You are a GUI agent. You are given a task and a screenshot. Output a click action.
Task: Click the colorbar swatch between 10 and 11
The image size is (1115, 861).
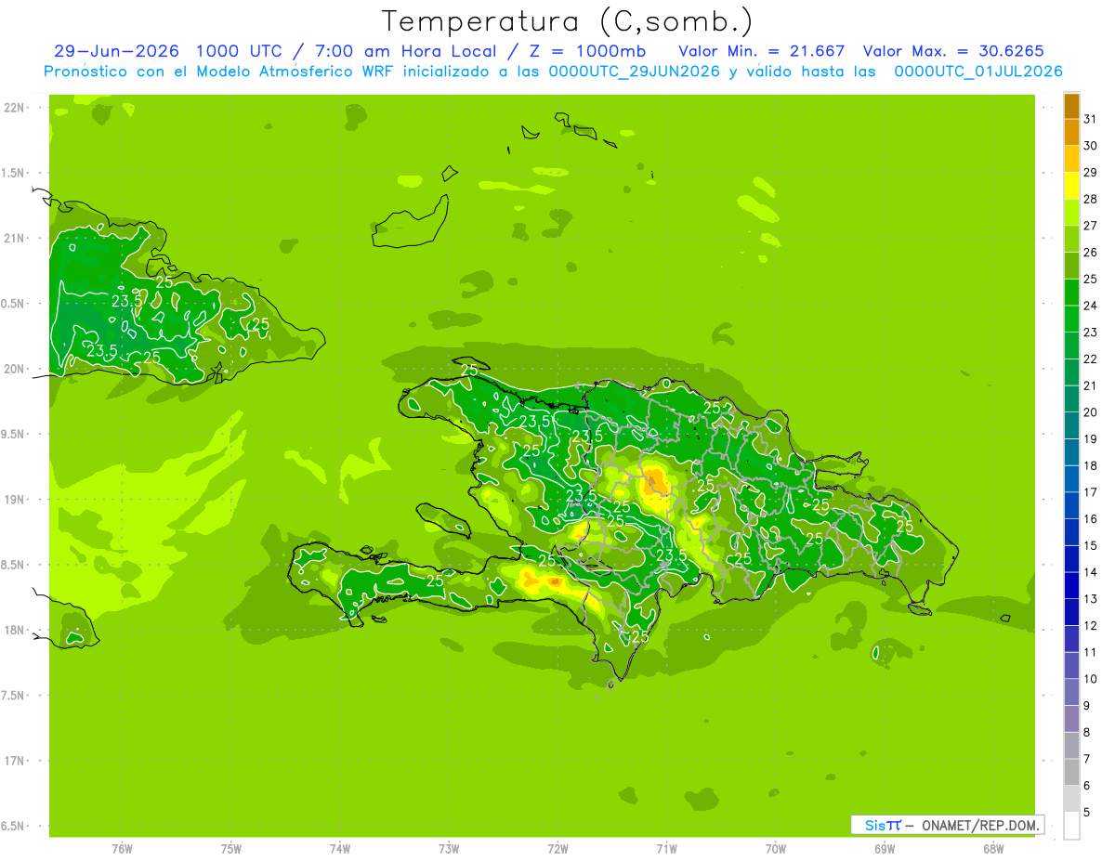click(1071, 666)
